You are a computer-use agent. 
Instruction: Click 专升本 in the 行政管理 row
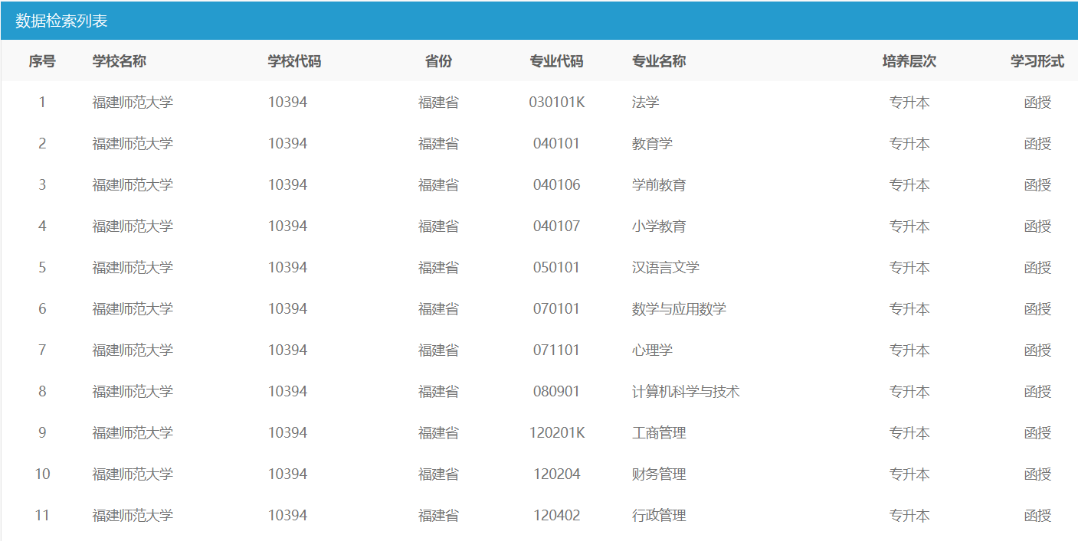pos(909,516)
